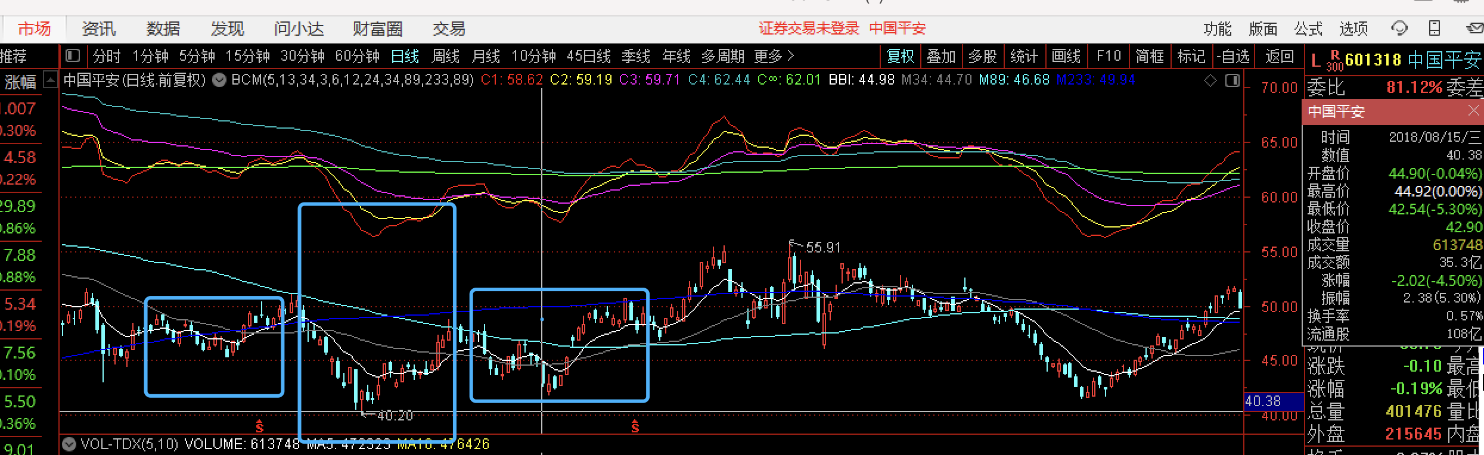Viewport: 1484px width, 455px height.
Task: Open the 版面 menu
Action: tap(1263, 29)
